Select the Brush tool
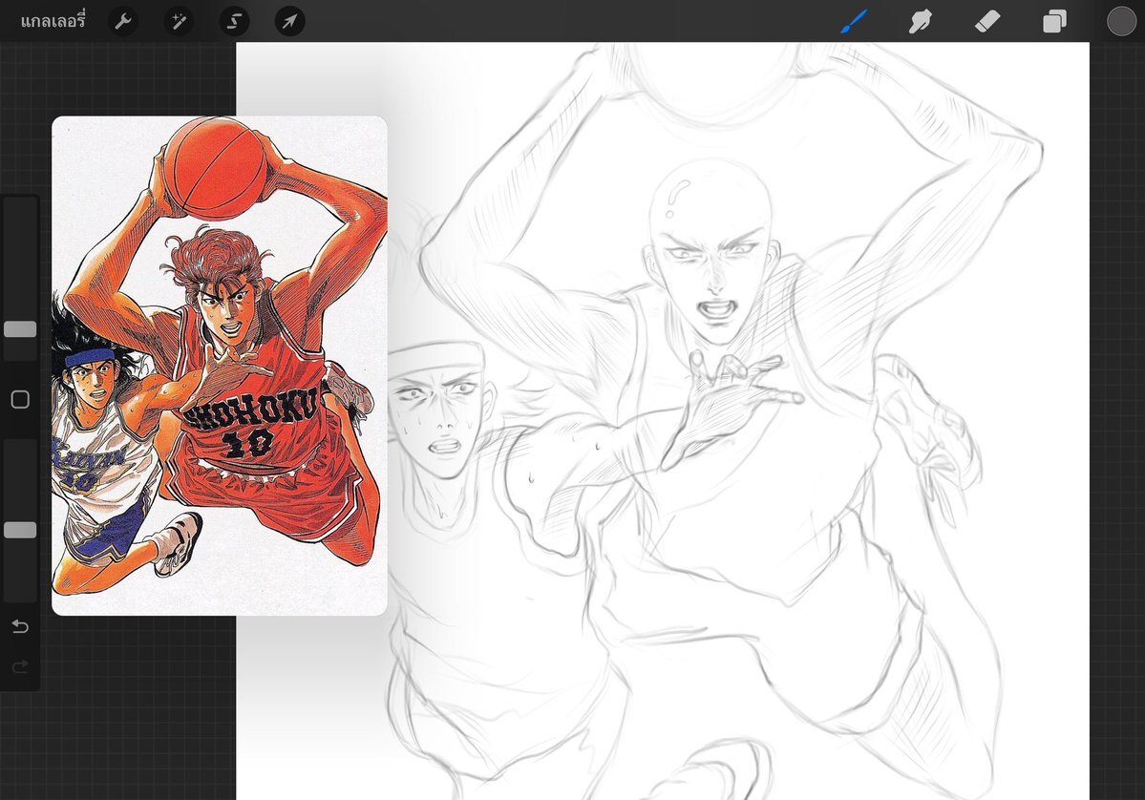This screenshot has width=1145, height=800. [854, 21]
